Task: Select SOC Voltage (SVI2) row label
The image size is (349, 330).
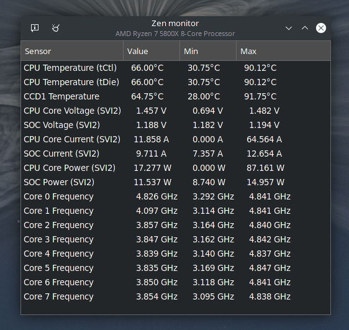Action: [62, 125]
